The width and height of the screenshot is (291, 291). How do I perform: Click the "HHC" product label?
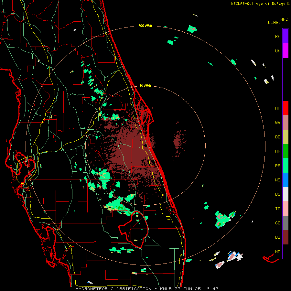[x=284, y=19]
